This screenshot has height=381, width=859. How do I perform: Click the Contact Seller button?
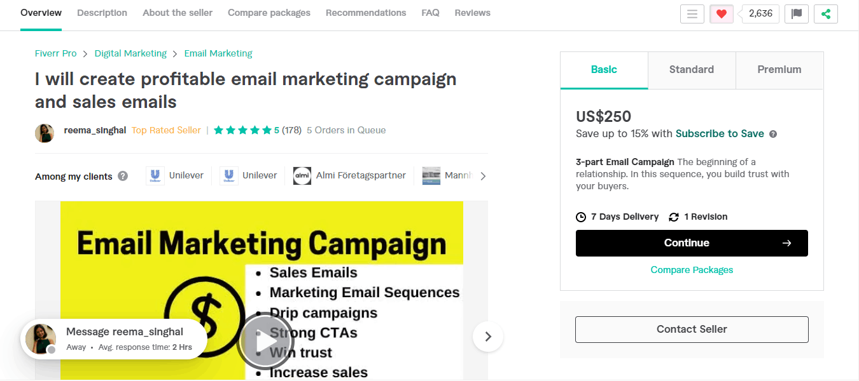[x=692, y=330]
